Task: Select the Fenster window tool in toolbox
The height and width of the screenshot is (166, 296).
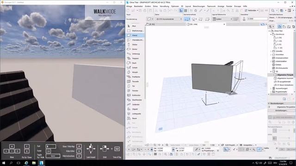Action: [x=135, y=91]
